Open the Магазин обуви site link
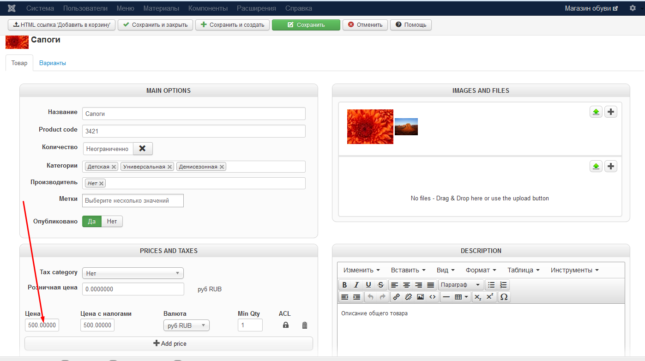The height and width of the screenshot is (361, 645). [x=591, y=8]
